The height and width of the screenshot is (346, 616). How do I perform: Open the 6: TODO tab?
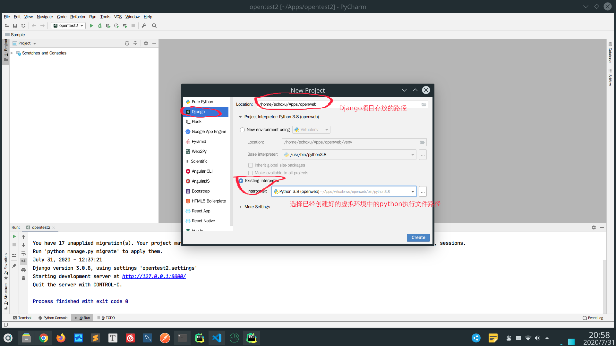point(106,318)
